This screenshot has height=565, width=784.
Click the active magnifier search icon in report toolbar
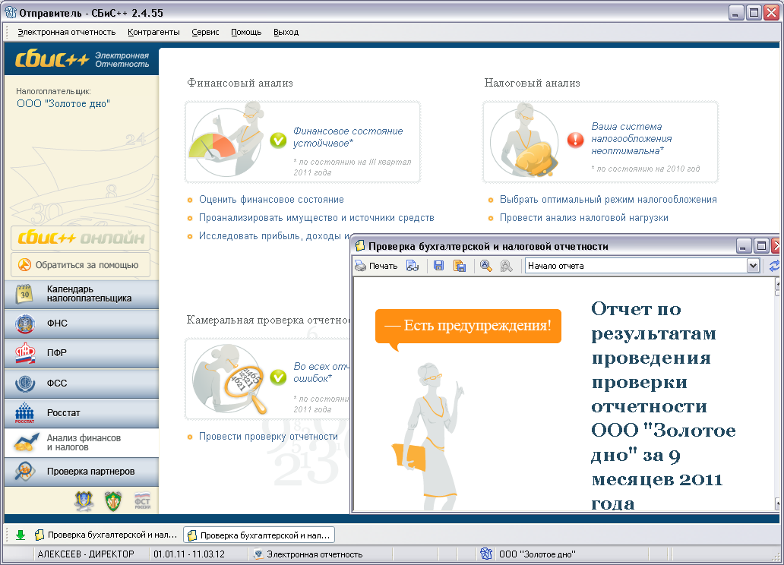click(x=485, y=266)
